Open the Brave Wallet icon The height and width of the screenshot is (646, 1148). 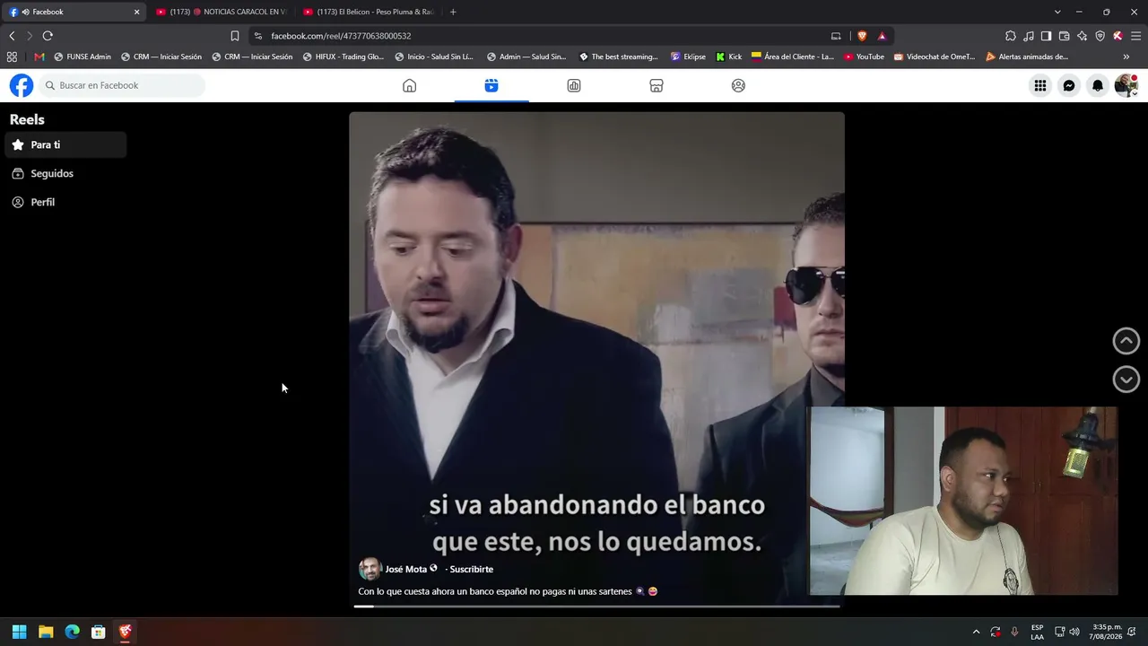point(1064,36)
